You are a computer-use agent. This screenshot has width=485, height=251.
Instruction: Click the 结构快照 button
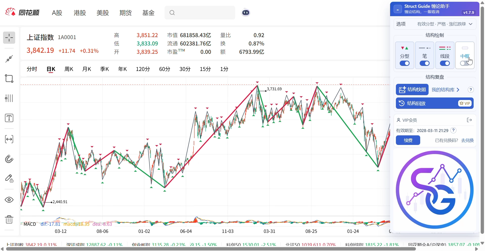(x=412, y=90)
